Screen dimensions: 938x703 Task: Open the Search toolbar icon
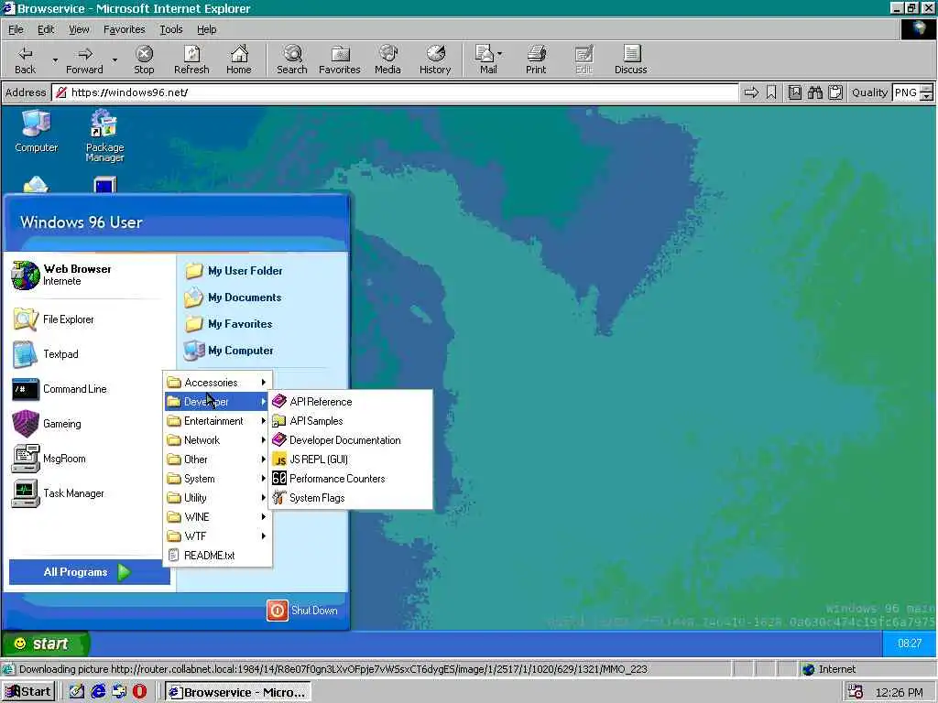tap(292, 59)
